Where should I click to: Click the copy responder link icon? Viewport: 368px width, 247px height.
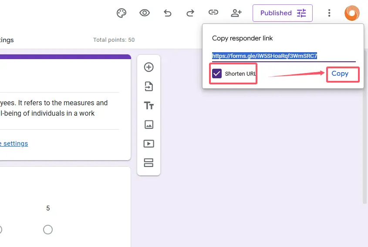(x=213, y=13)
